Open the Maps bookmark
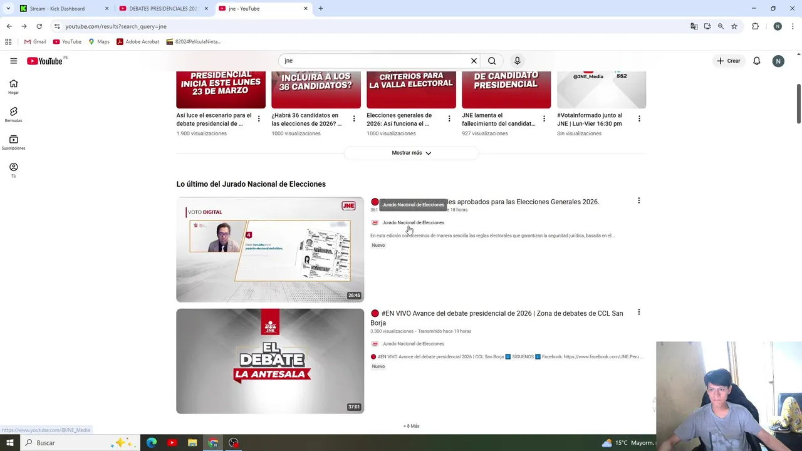 tap(99, 41)
